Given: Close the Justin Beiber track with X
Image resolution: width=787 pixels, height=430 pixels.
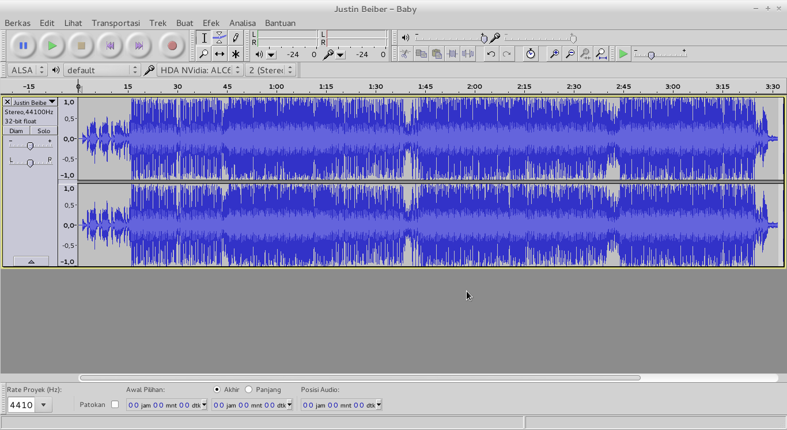Looking at the screenshot, I should tap(7, 102).
